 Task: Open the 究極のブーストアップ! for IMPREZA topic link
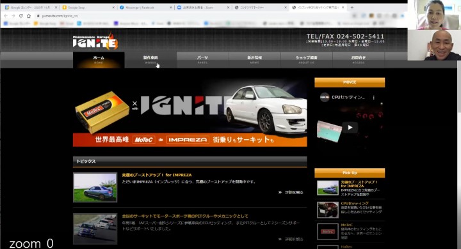(157, 175)
